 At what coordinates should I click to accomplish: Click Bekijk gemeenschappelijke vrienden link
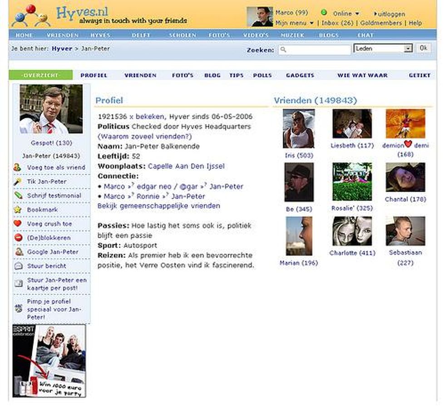(158, 206)
